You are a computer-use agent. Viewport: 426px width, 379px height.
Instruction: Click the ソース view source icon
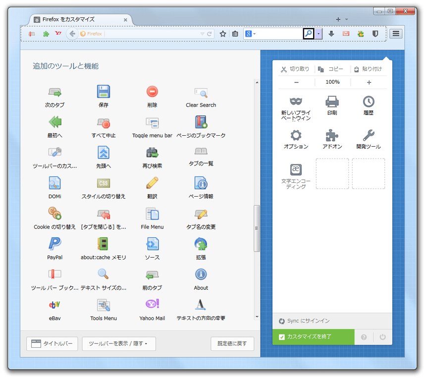[152, 244]
